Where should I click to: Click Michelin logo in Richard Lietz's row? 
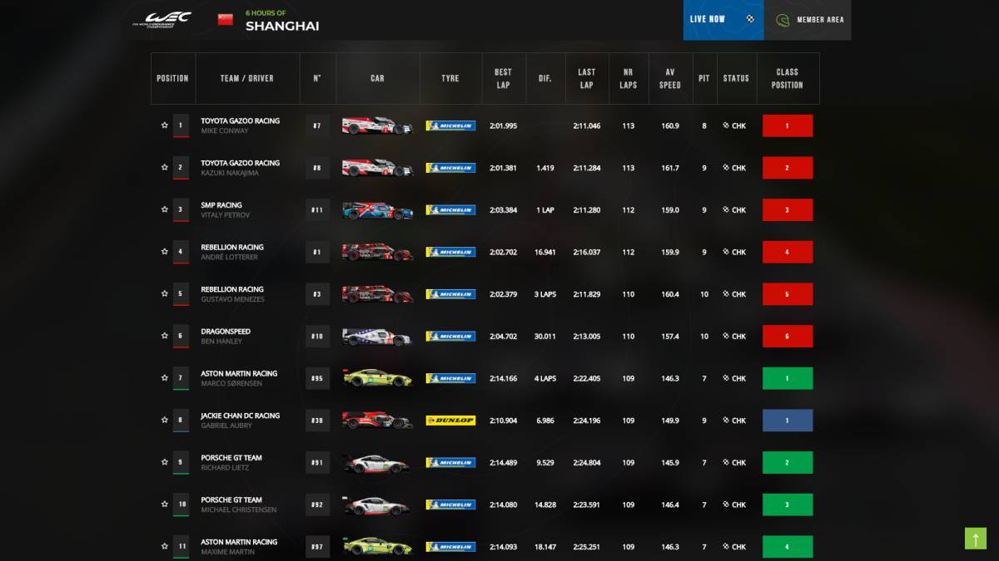450,463
